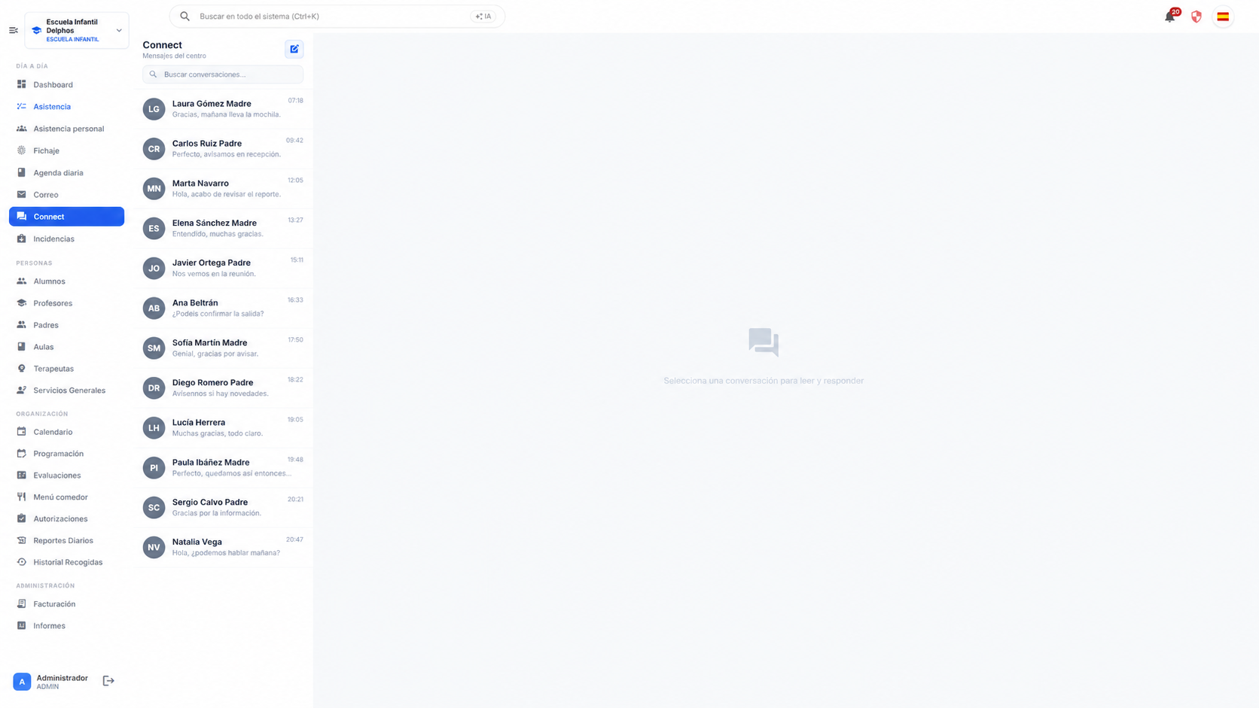
Task: Open Elena Sánchez Madre conversation
Action: [223, 229]
